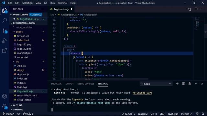Image resolution: width=207 pixels, height=116 pixels.
Task: Kill terminal with trash icon
Action: click(x=190, y=84)
